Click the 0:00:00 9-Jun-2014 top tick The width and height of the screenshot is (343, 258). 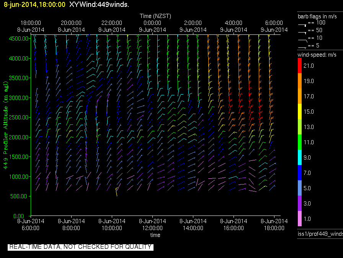click(152, 26)
